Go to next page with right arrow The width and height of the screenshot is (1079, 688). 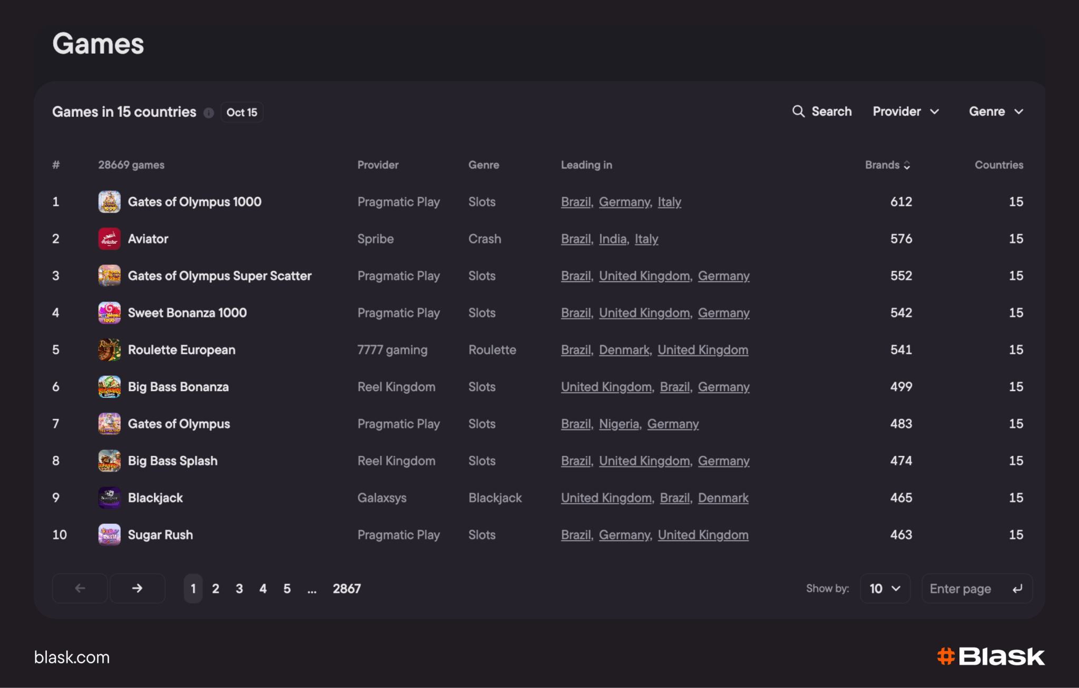[137, 589]
